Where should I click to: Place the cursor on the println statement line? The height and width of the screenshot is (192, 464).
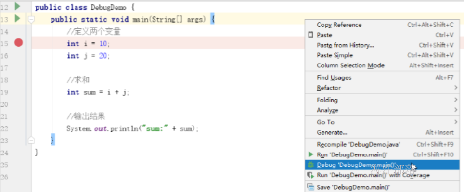[132, 128]
